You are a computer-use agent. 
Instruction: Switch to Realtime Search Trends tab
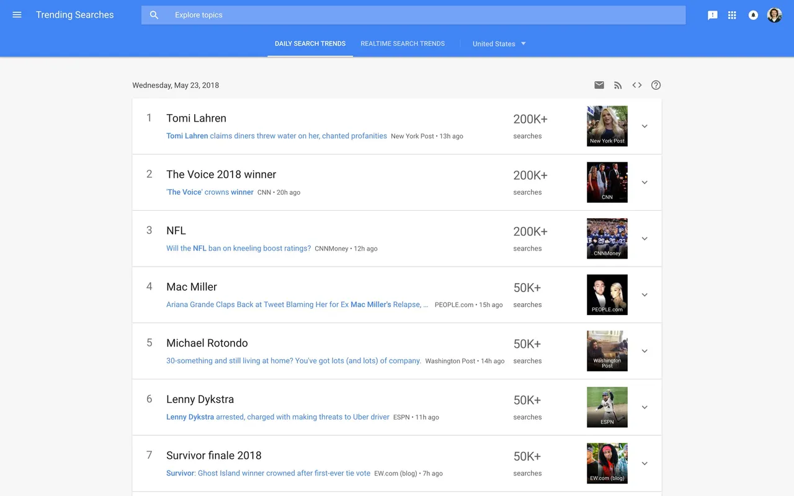[403, 43]
